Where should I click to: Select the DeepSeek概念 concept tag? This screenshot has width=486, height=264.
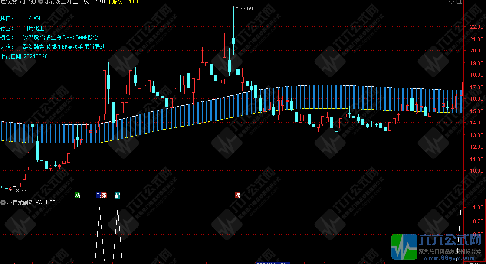point(80,38)
